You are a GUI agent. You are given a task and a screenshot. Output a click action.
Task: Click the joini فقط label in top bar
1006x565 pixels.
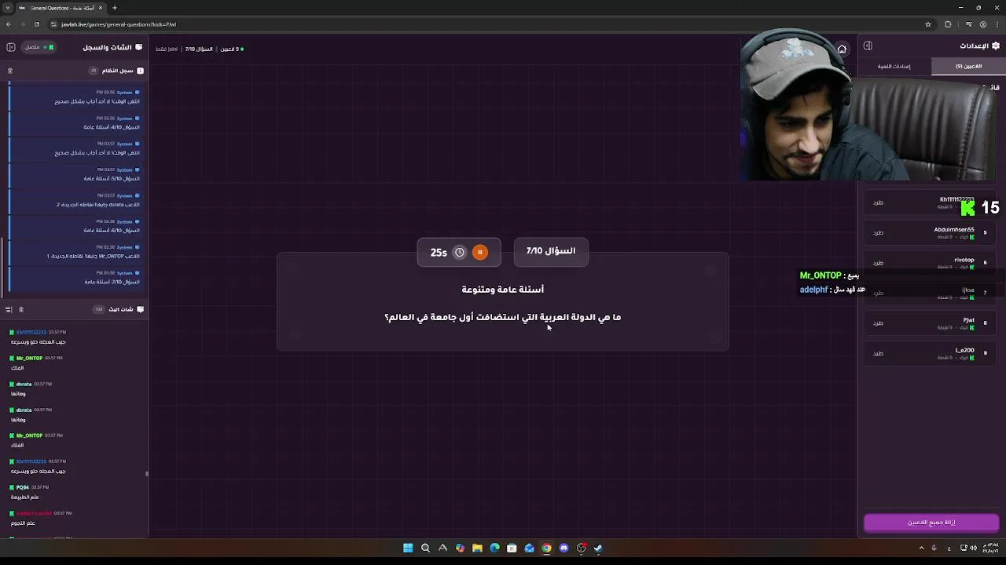tap(166, 49)
